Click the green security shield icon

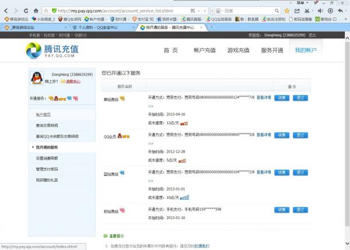point(54,10)
